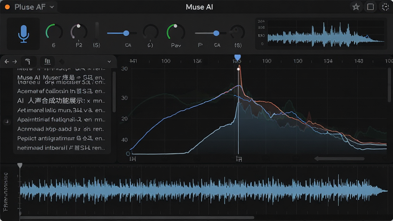The image size is (393, 221).
Task: Click the list panel vertical scrollbar
Action: click(x=114, y=92)
